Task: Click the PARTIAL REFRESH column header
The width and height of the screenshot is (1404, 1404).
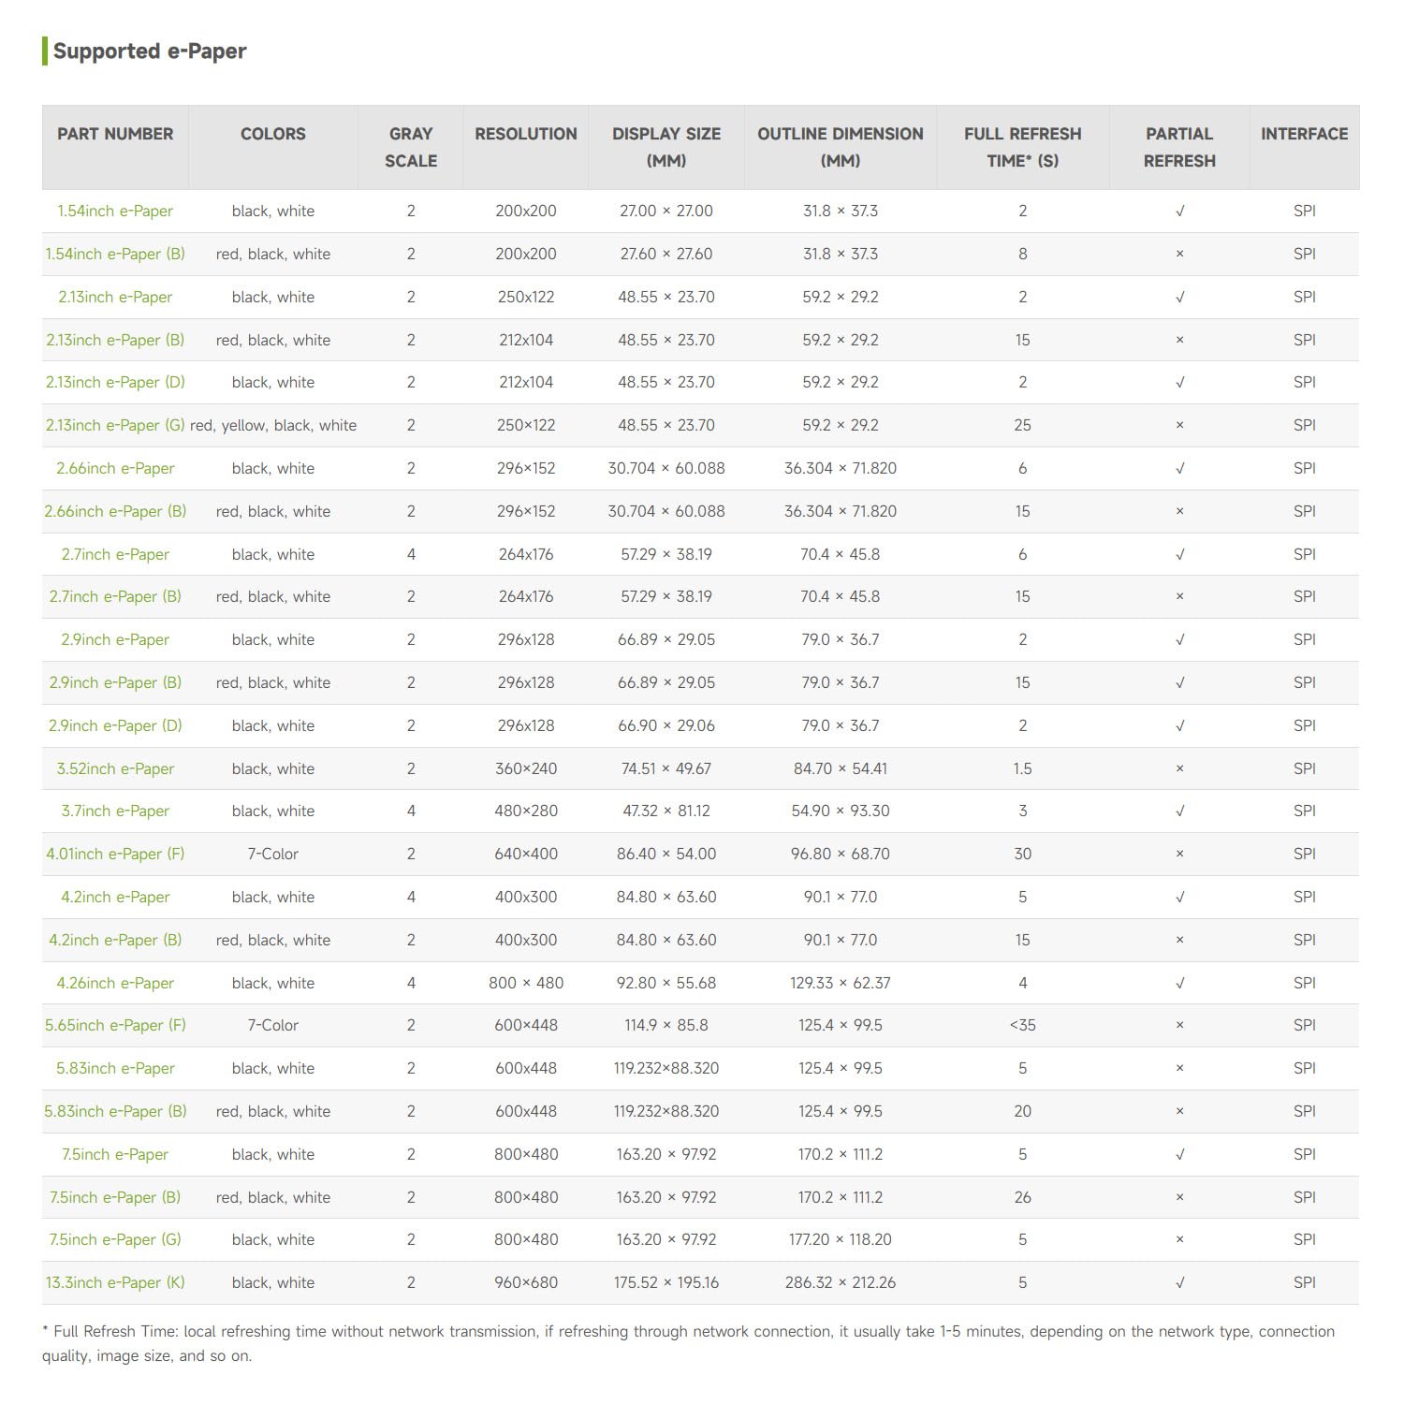Action: coord(1179,147)
